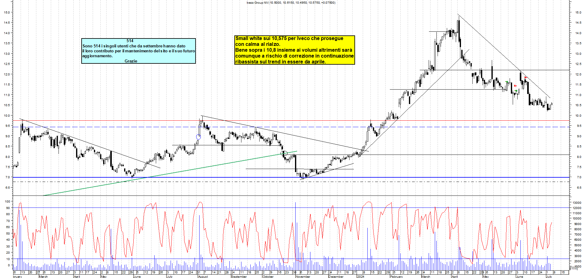Click the cyan '514' contributors note box
This screenshot has height=278, width=582.
(139, 51)
